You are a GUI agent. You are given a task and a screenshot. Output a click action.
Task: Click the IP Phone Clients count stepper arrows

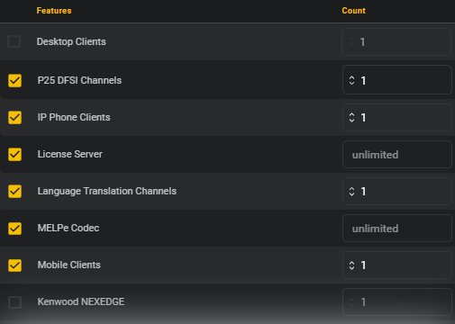351,117
